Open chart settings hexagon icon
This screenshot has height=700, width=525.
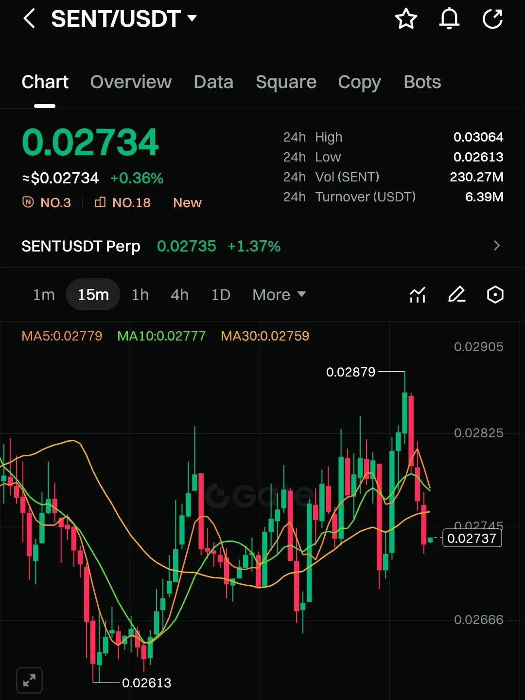point(495,294)
